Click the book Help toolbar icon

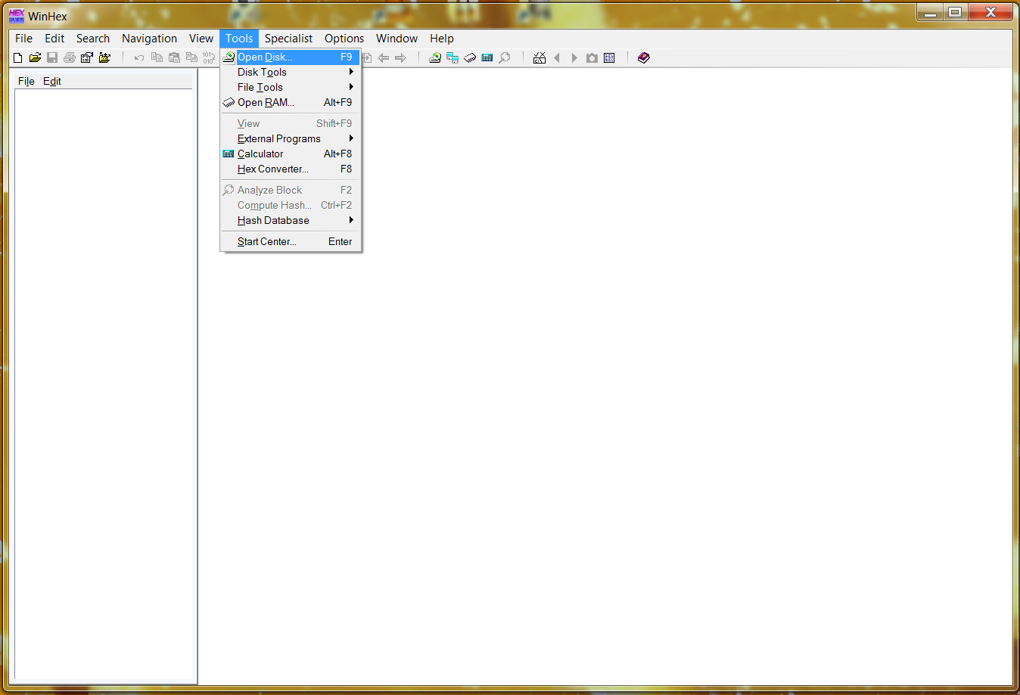pos(644,57)
